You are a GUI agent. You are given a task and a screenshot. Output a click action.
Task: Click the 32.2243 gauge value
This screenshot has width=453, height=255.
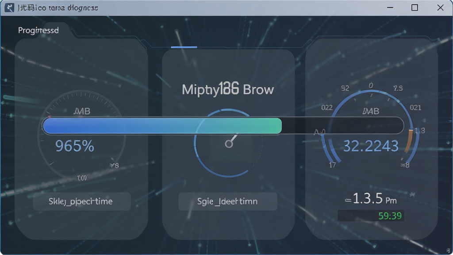click(x=371, y=146)
